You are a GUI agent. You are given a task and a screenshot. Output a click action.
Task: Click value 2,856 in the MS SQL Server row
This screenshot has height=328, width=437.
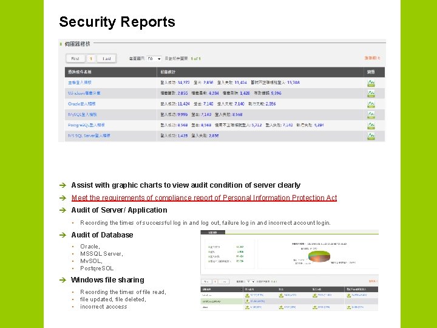point(214,135)
